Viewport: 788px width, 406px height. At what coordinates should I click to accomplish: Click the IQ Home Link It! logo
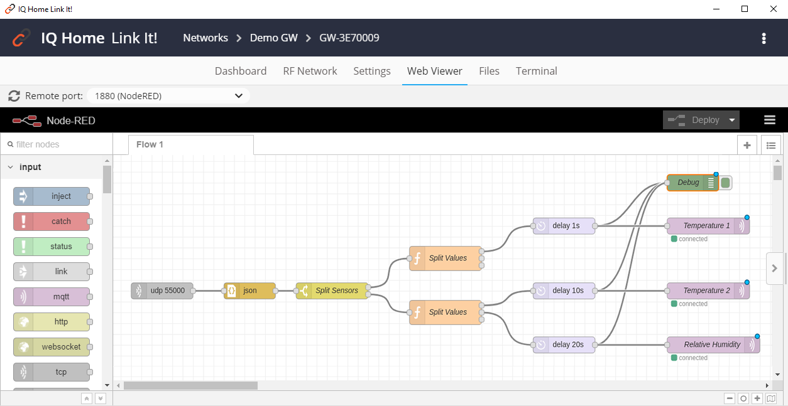21,38
